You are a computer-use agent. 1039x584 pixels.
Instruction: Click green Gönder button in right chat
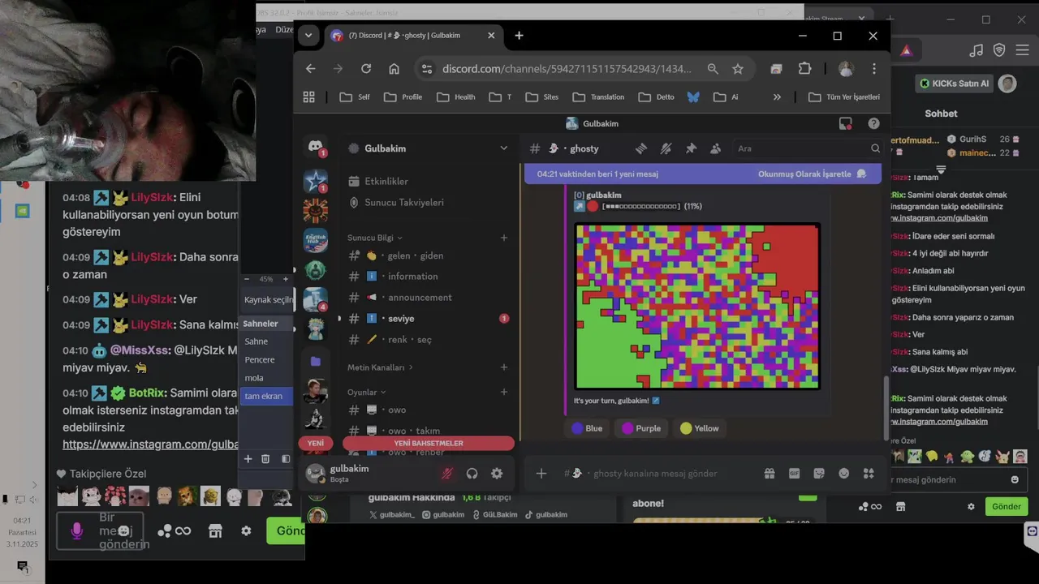1007,506
